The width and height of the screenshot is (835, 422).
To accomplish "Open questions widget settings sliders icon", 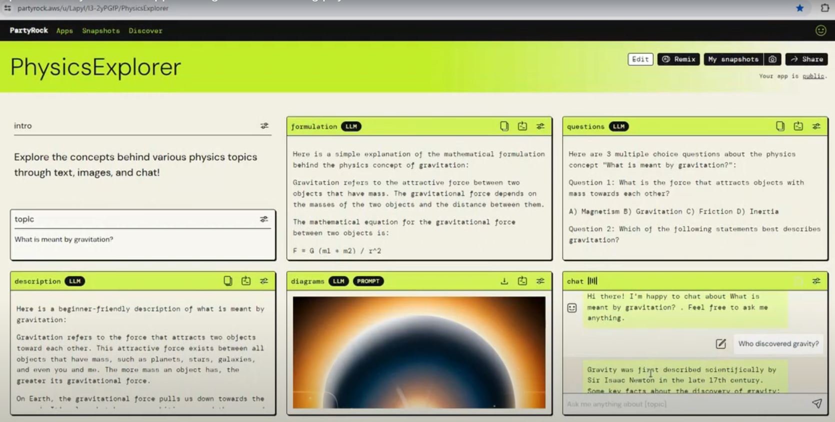I will tap(816, 126).
